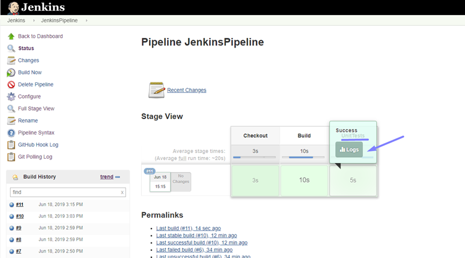Image resolution: width=465 pixels, height=258 pixels.
Task: Click the Changes notepad icon
Action: [x=11, y=61]
